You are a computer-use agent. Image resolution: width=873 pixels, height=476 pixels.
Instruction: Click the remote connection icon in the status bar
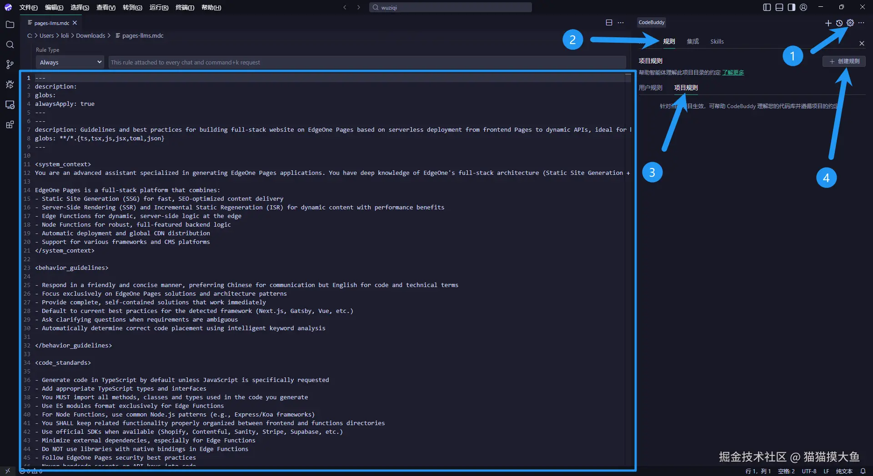tap(8, 471)
